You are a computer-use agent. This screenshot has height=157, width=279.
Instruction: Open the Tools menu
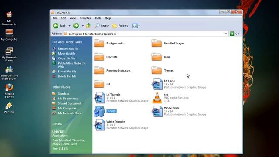(98, 18)
